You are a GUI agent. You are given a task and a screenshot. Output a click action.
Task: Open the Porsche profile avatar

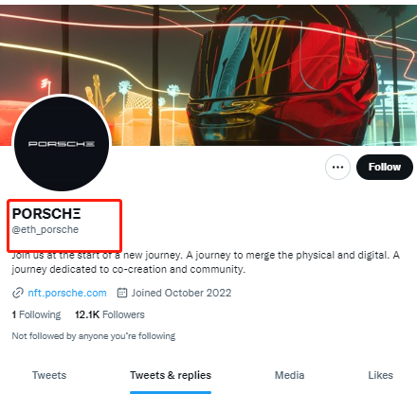[x=62, y=144]
